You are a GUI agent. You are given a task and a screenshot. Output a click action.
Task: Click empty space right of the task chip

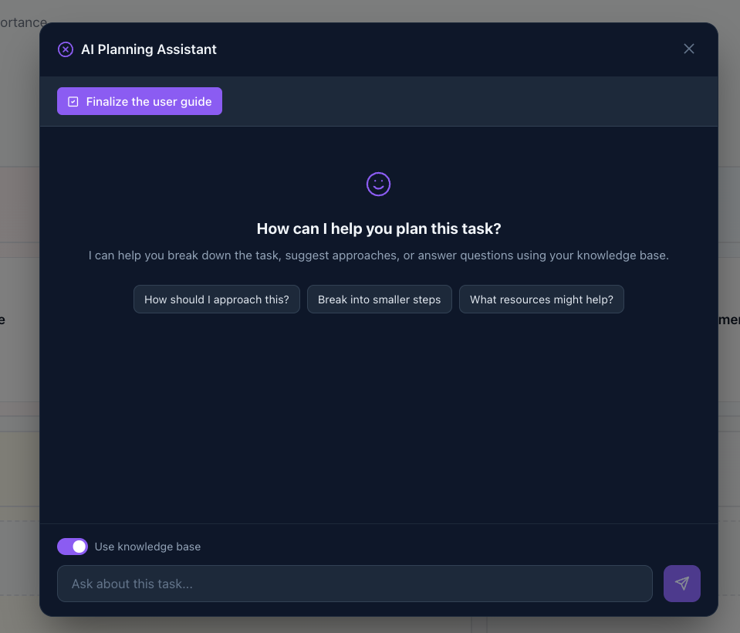point(463,102)
